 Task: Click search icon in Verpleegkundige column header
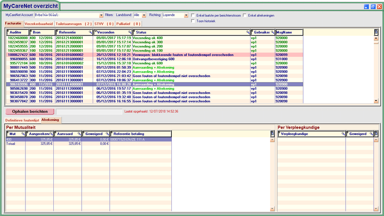coord(343,134)
